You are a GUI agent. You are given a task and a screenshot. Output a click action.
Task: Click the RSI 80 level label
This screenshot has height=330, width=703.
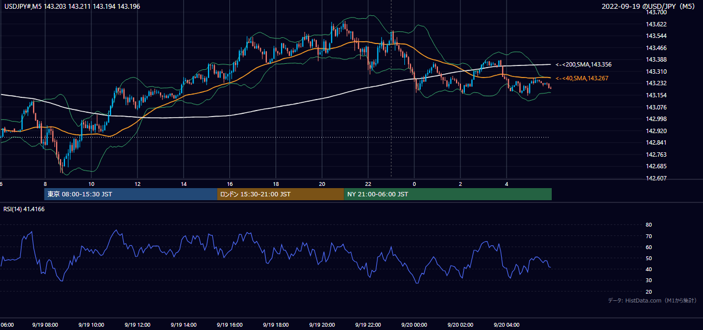click(x=649, y=225)
